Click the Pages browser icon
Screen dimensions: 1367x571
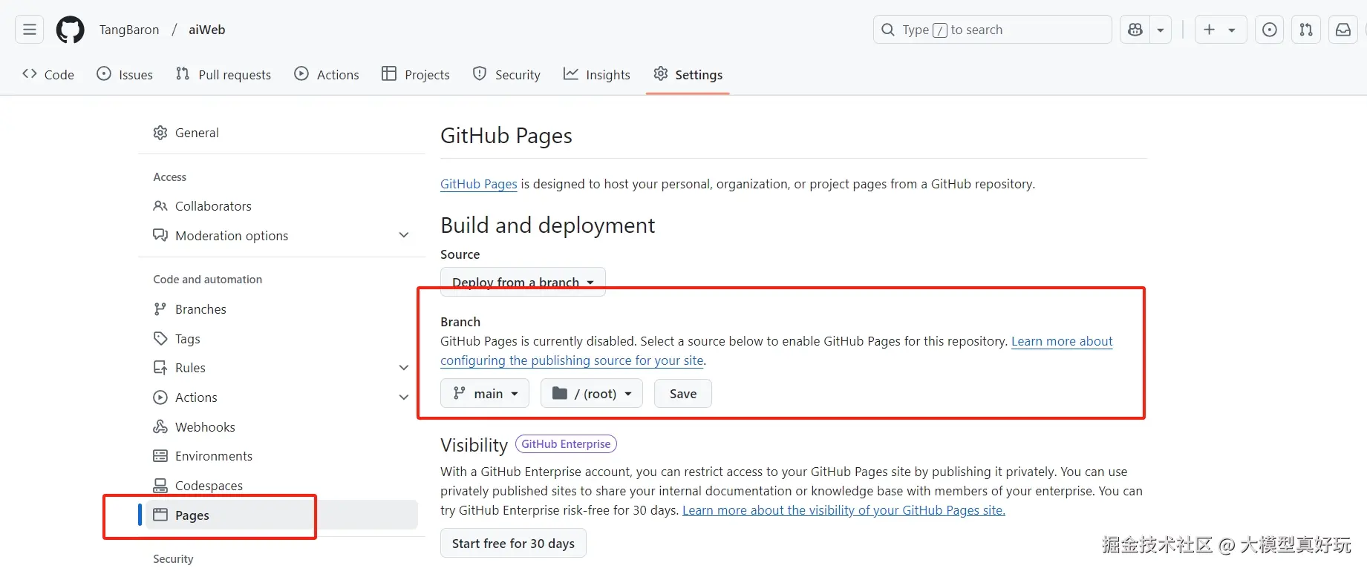pos(160,515)
